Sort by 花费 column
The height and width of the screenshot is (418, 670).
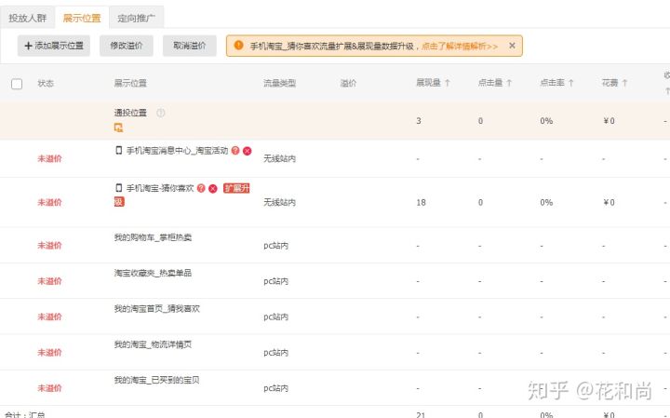(x=614, y=83)
